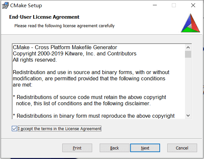Click 'Please read the following license agreement carefully'
Viewport: 204px width, 159px height.
(64, 26)
